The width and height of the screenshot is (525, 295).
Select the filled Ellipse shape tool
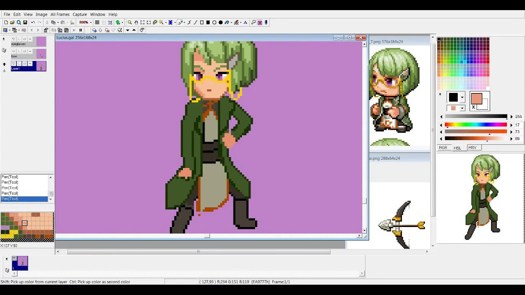click(x=221, y=23)
